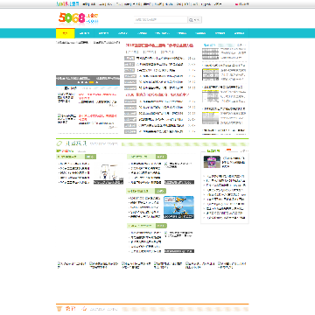Click the large colorful 5068.com logo

(x=78, y=17)
